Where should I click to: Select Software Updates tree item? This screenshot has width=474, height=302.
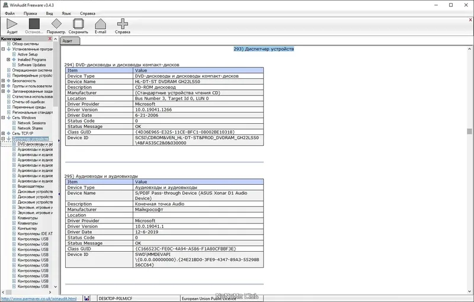(x=31, y=65)
